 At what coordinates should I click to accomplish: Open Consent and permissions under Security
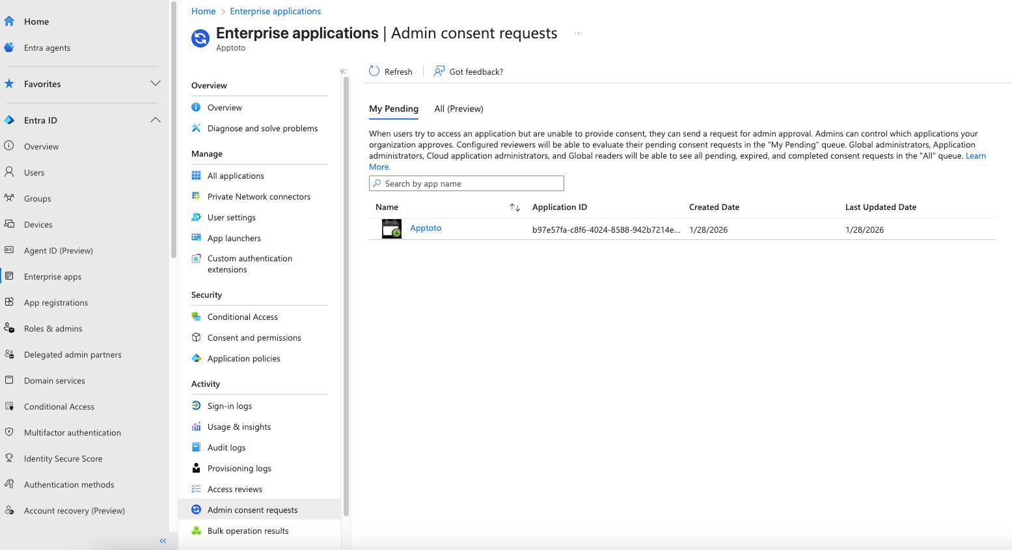(x=254, y=337)
